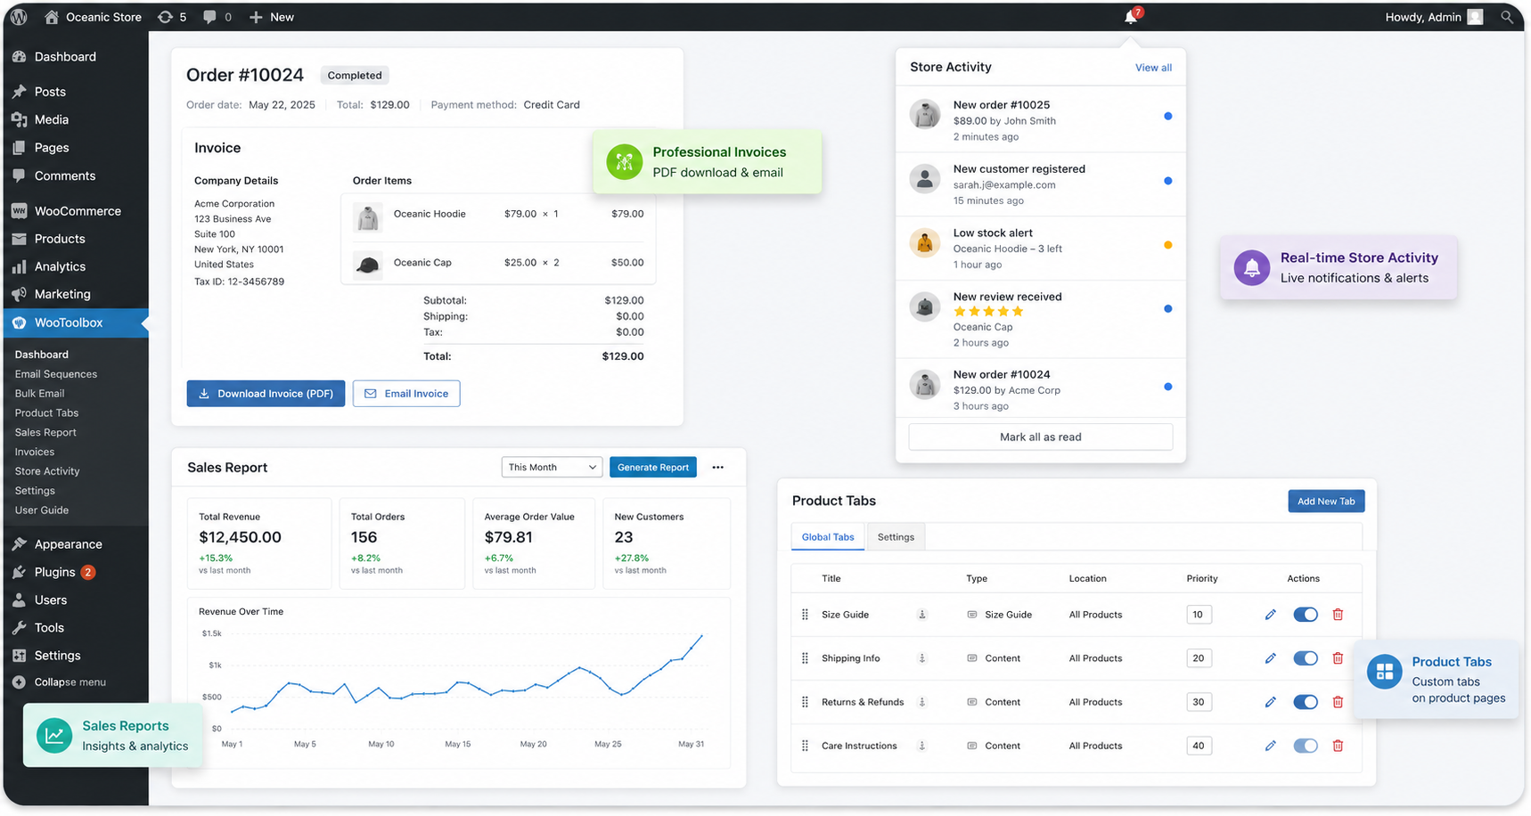Delete Care Instructions tab trash icon
Image resolution: width=1531 pixels, height=816 pixels.
pos(1338,746)
